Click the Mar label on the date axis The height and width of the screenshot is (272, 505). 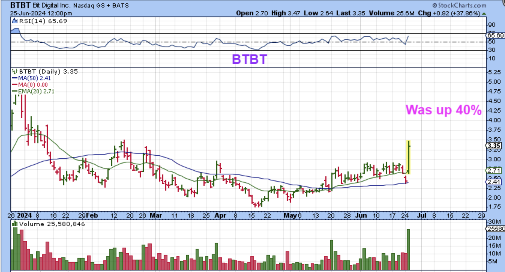click(x=156, y=216)
